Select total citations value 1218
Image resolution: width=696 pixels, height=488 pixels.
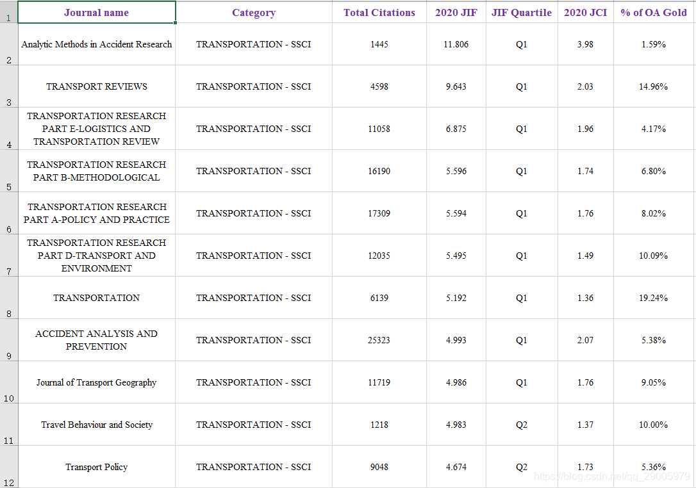tap(379, 425)
